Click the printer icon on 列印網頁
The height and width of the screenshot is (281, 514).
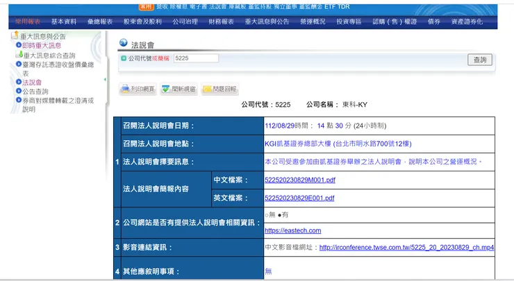(125, 89)
